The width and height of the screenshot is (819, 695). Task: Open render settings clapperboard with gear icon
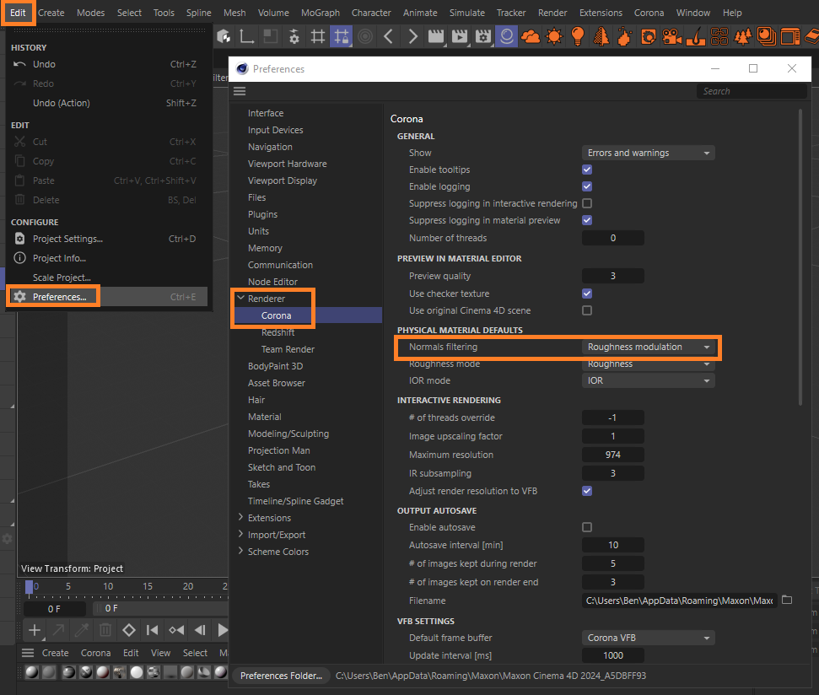tap(483, 36)
